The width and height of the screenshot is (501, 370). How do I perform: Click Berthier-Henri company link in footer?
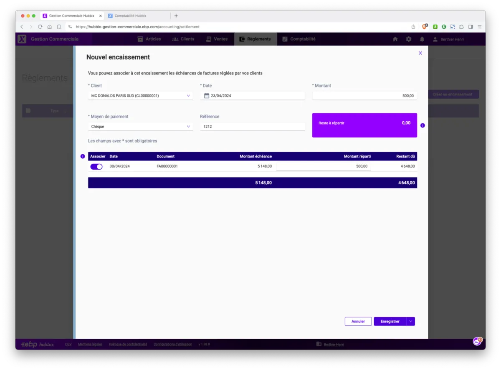coord(334,344)
